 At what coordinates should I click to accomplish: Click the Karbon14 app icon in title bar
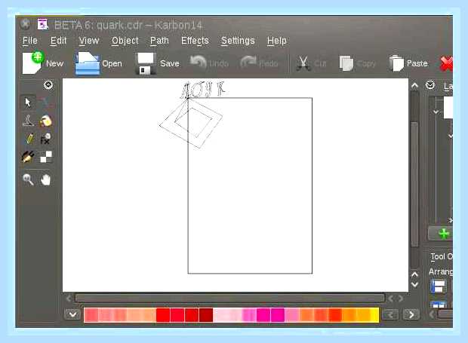pos(42,24)
